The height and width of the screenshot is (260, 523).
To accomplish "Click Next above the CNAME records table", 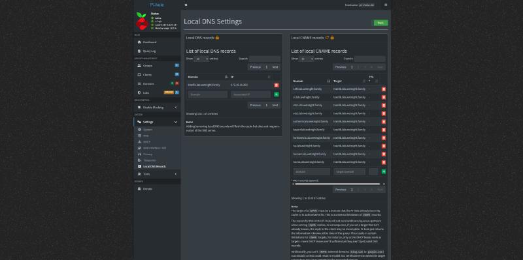I will click(x=380, y=67).
